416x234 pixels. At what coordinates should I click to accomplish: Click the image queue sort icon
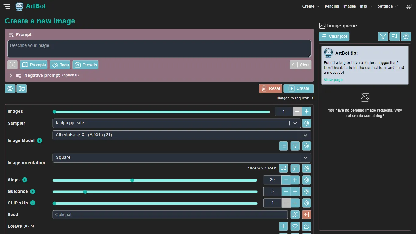[394, 37]
